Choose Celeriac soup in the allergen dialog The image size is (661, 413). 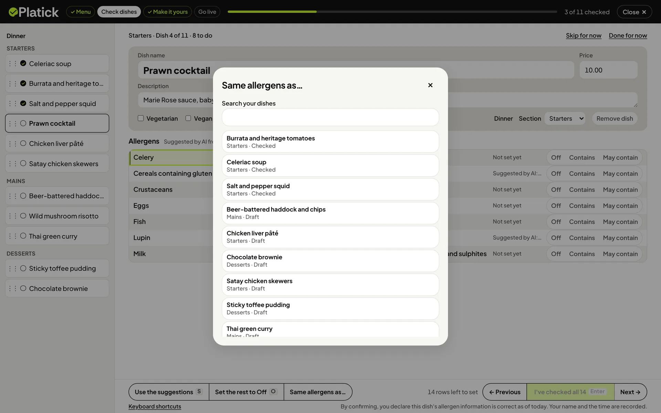[330, 166]
